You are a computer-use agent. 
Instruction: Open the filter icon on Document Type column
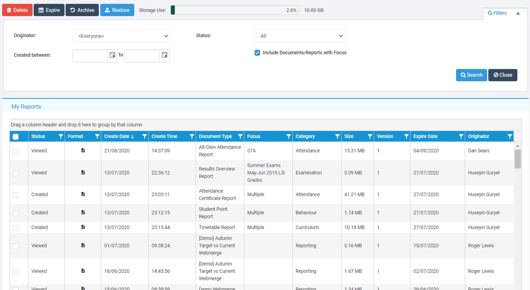tap(240, 136)
